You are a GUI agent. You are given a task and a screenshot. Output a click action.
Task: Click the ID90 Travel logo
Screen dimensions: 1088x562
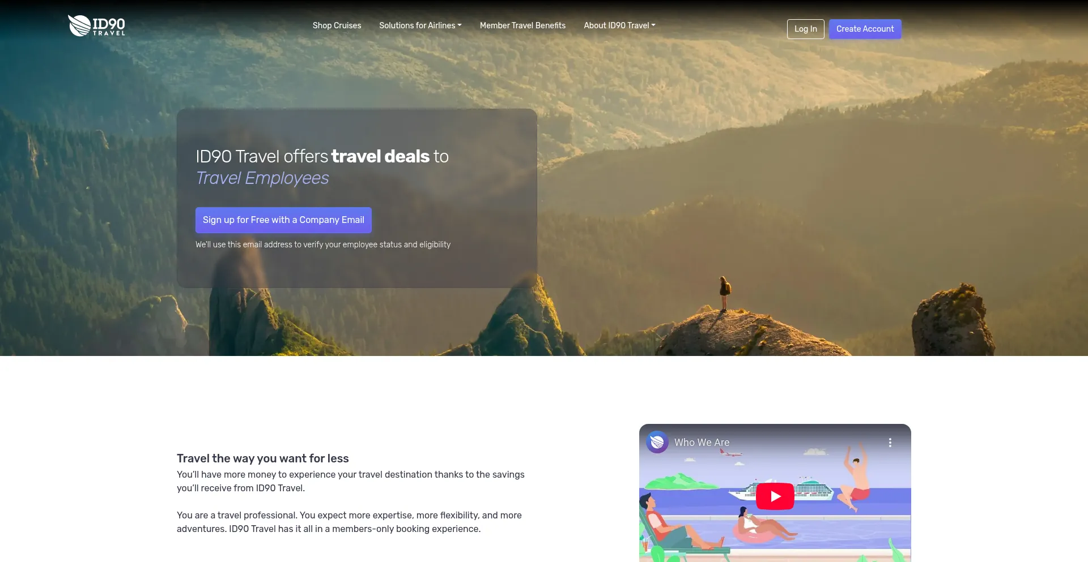click(x=96, y=25)
